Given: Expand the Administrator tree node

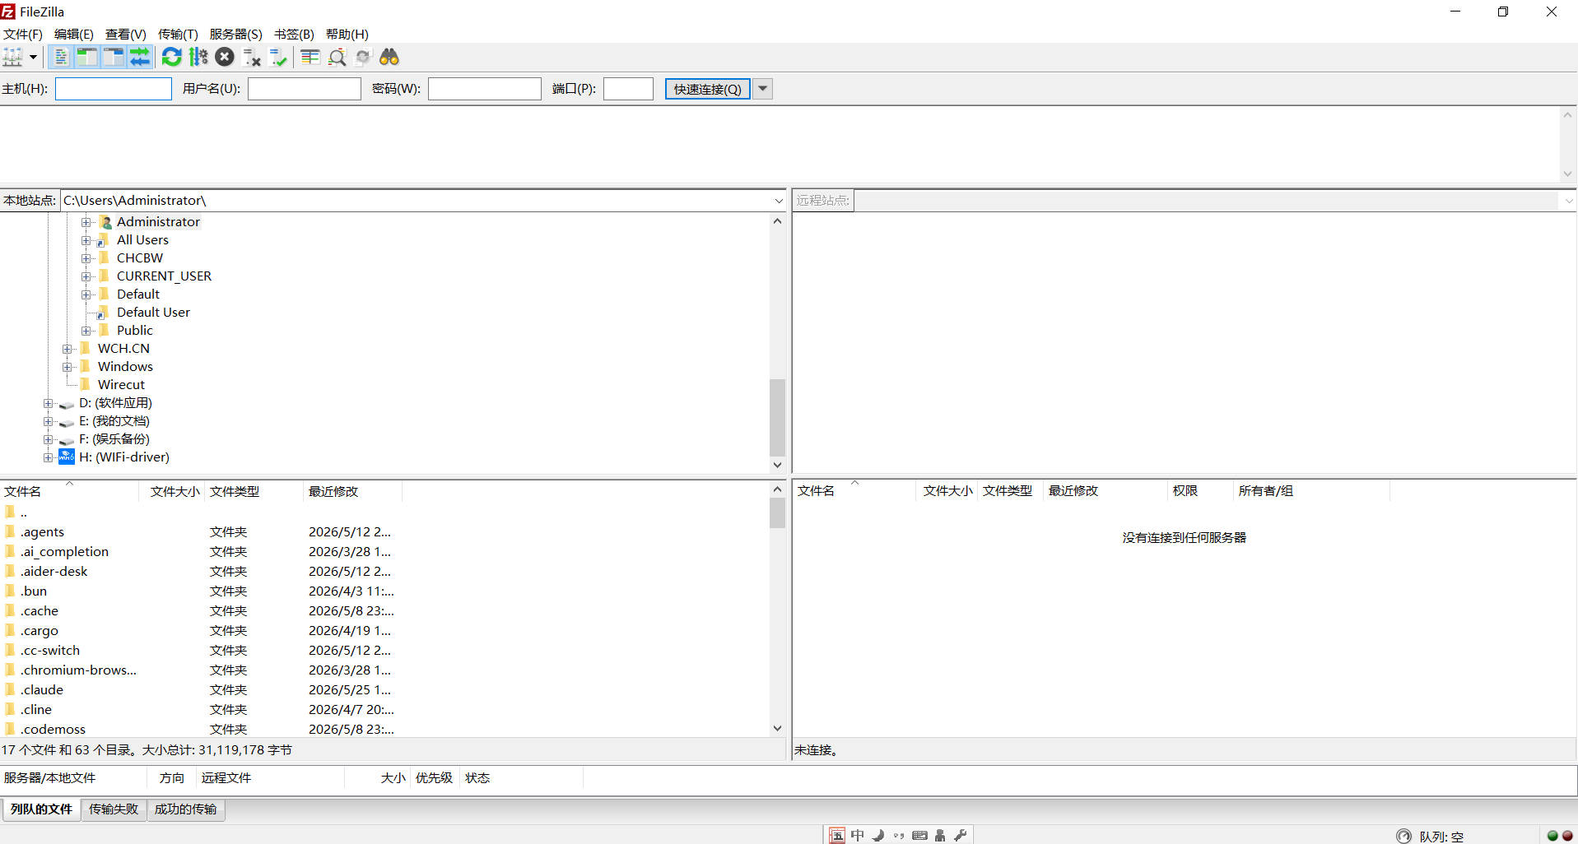Looking at the screenshot, I should coord(86,222).
